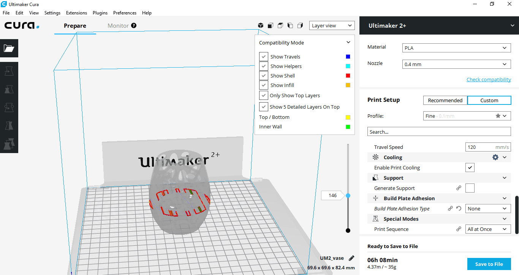This screenshot has width=519, height=275.
Task: Expand the Ultimaker 2+ printer selector
Action: click(439, 25)
